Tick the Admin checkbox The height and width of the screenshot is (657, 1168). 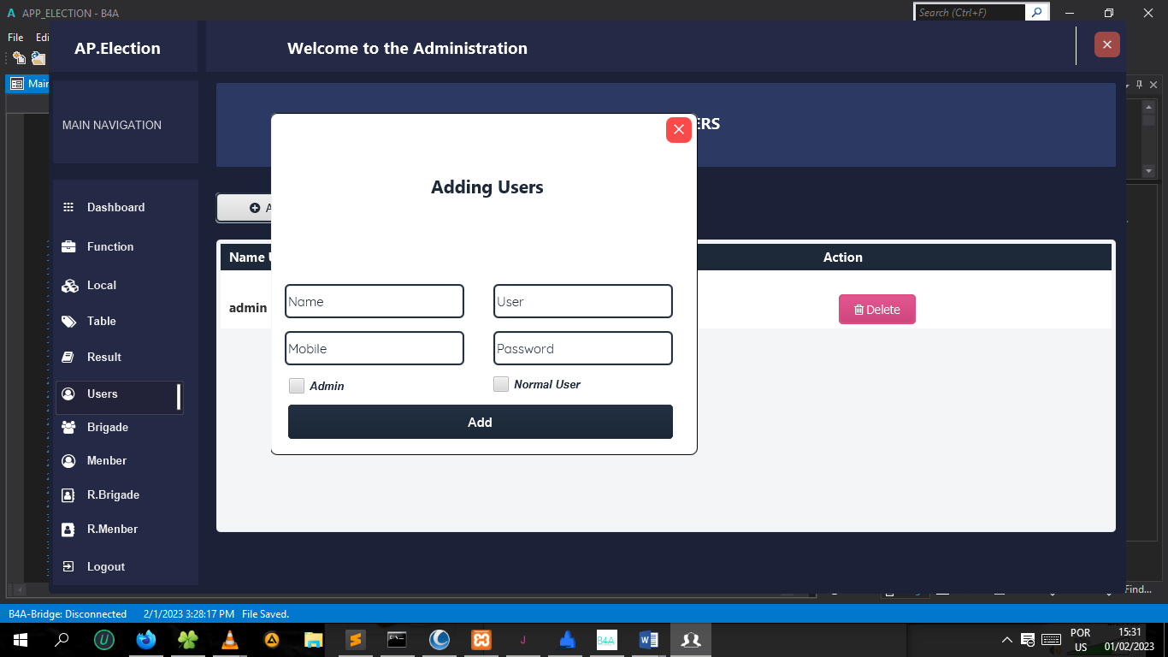tap(297, 386)
